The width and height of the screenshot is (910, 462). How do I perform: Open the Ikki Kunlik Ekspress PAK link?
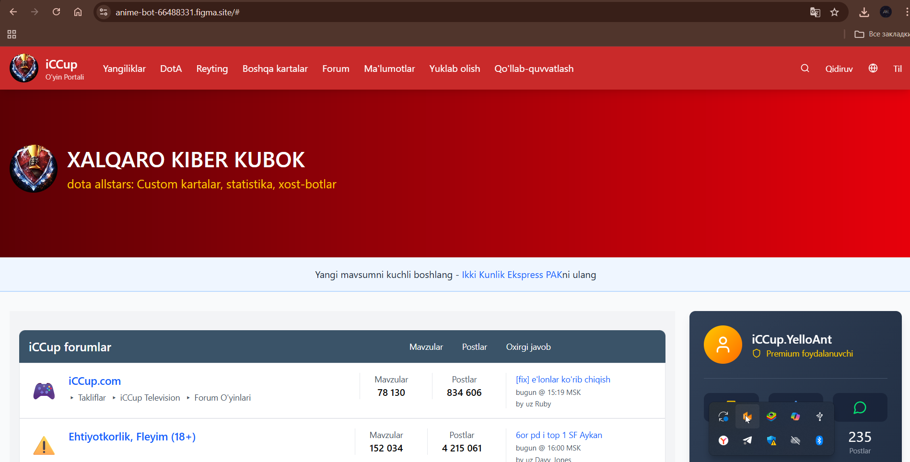pyautogui.click(x=512, y=275)
